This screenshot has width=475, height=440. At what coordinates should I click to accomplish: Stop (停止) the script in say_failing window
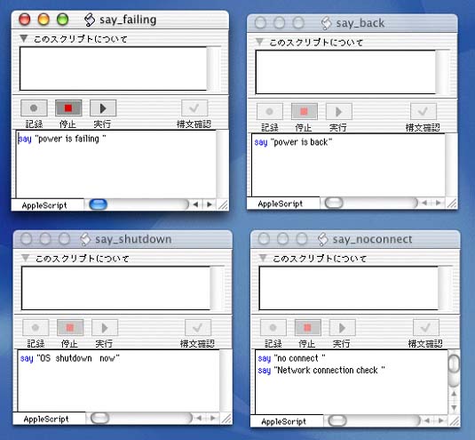click(68, 108)
